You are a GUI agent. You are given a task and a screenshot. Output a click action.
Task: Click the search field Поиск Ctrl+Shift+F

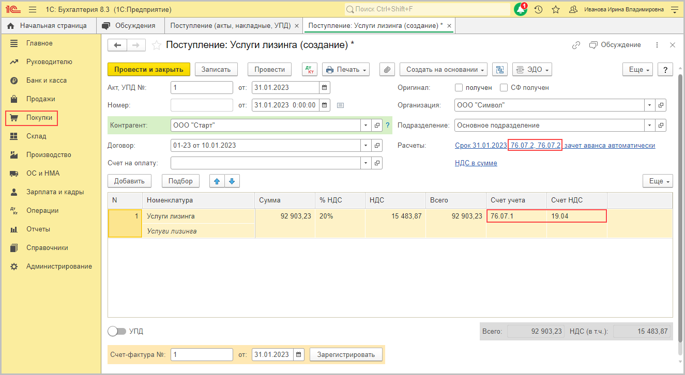427,9
